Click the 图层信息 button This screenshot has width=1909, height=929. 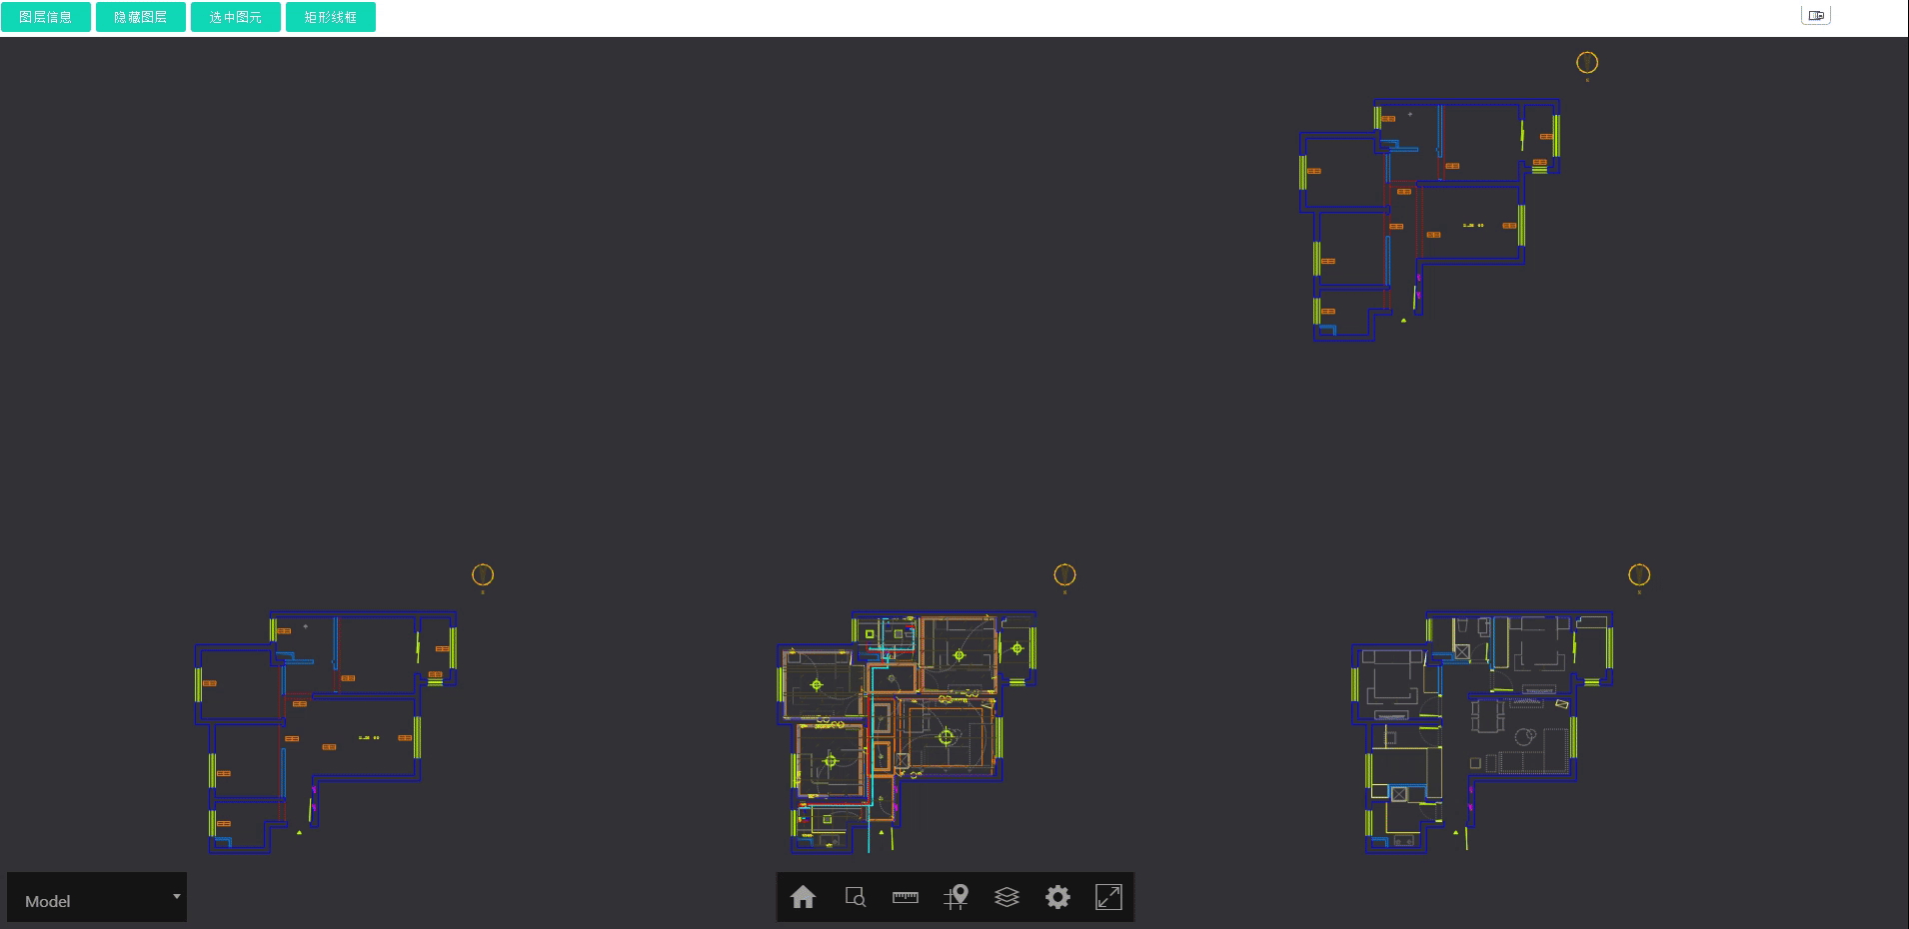click(46, 17)
